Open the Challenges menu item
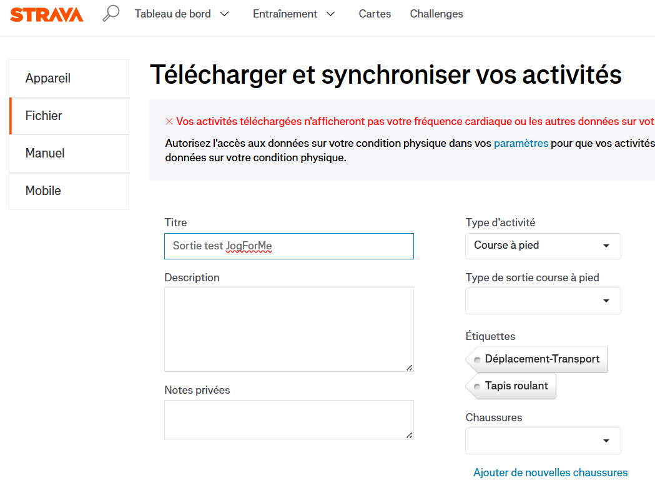The height and width of the screenshot is (490, 655). click(x=436, y=14)
